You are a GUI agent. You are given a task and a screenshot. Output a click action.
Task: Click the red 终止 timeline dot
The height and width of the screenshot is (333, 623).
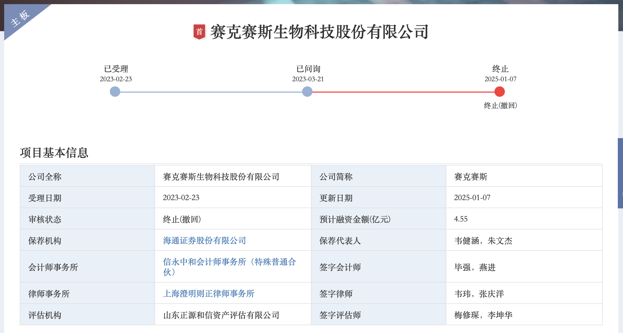click(499, 92)
